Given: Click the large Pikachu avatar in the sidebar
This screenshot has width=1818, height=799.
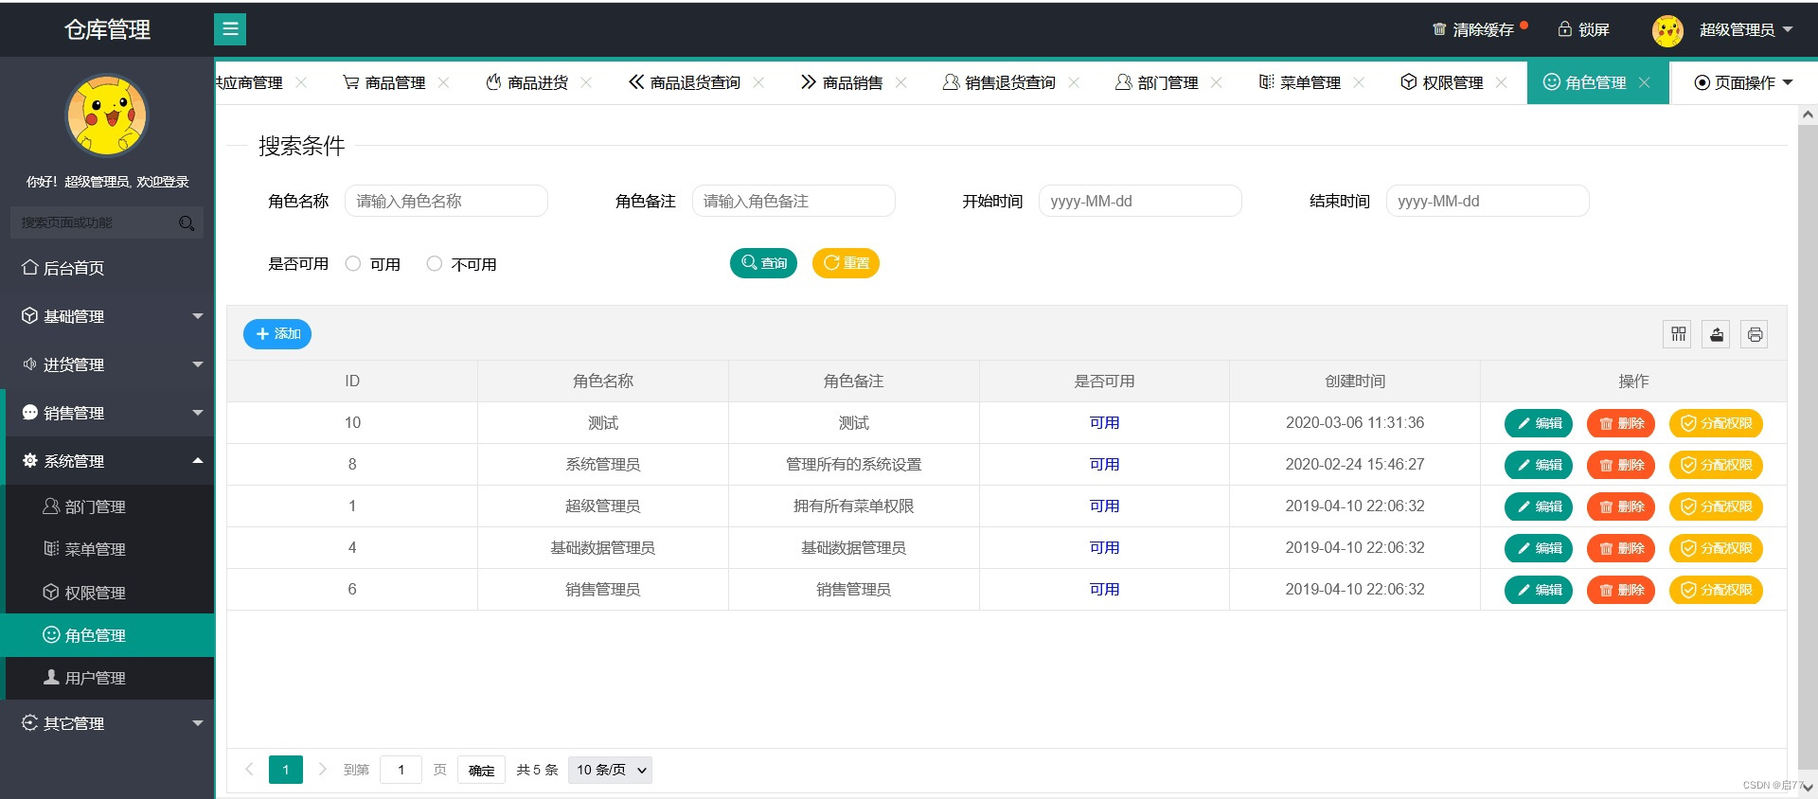Looking at the screenshot, I should (x=107, y=115).
